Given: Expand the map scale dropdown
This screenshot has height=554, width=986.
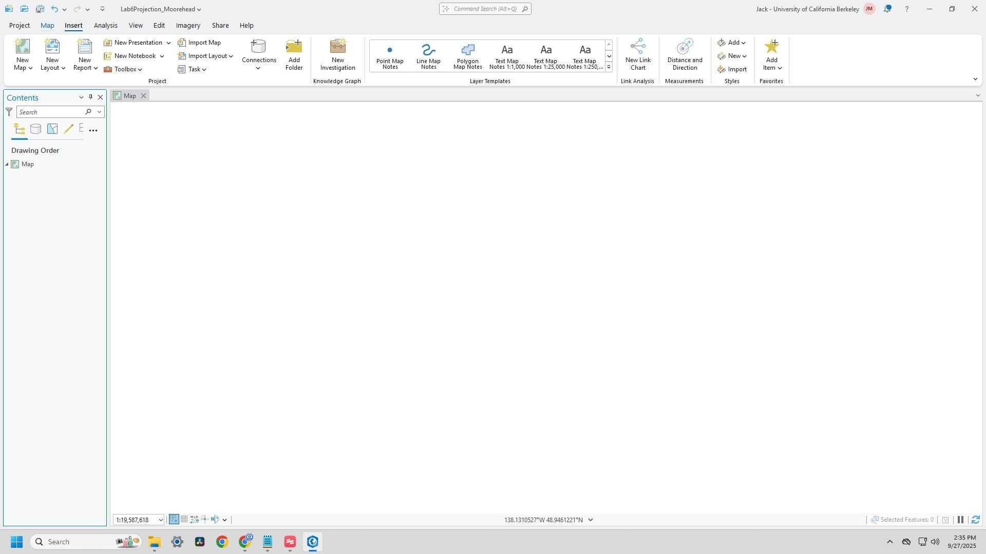Looking at the screenshot, I should [160, 520].
